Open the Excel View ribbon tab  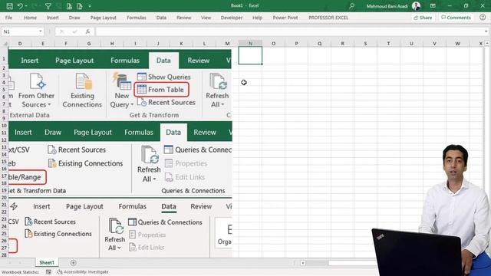206,18
